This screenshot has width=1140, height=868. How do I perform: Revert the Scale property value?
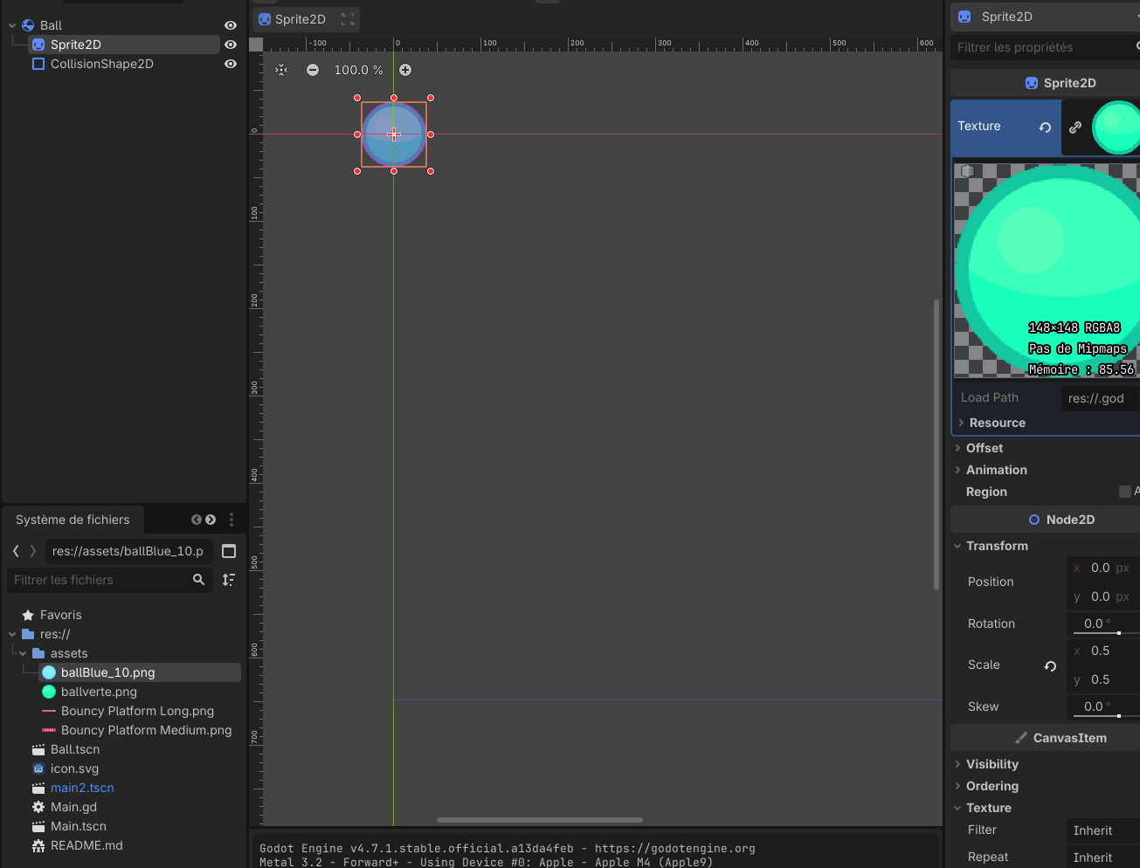point(1050,665)
